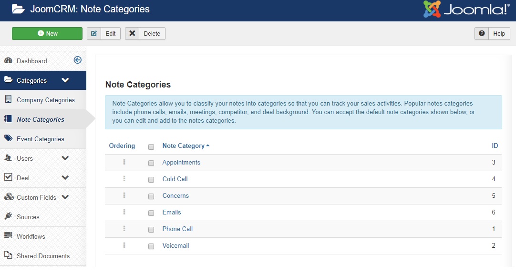Click the drag handle for Cold Call row

point(124,179)
